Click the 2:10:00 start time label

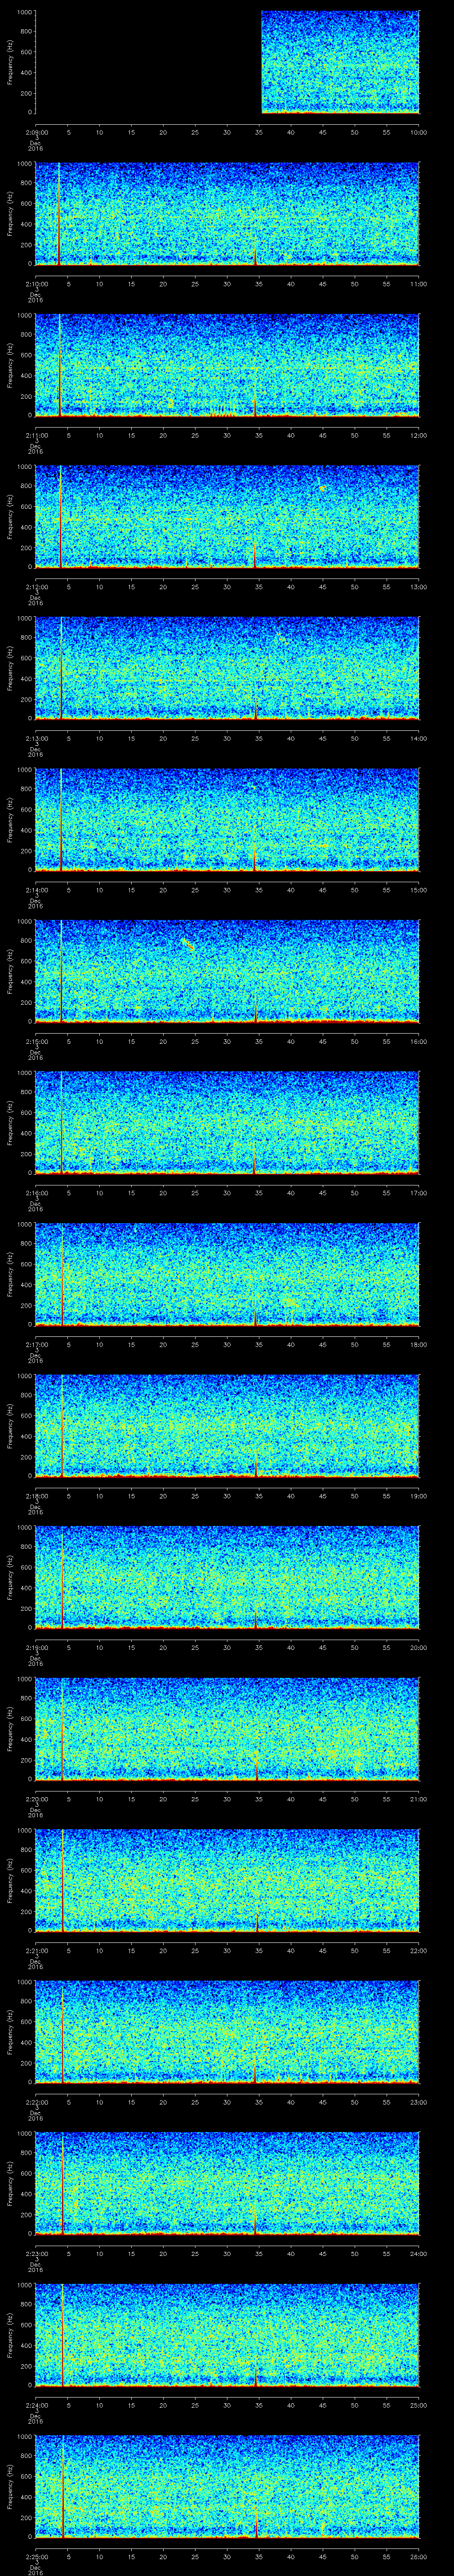pos(36,284)
